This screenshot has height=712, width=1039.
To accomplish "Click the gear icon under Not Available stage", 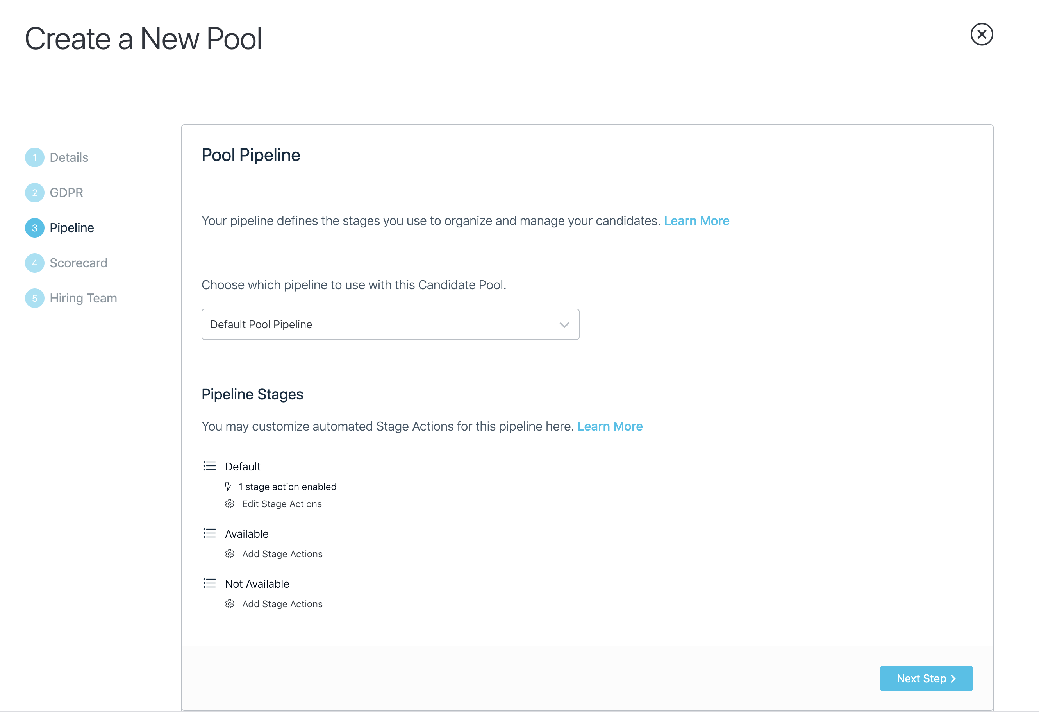I will point(230,604).
